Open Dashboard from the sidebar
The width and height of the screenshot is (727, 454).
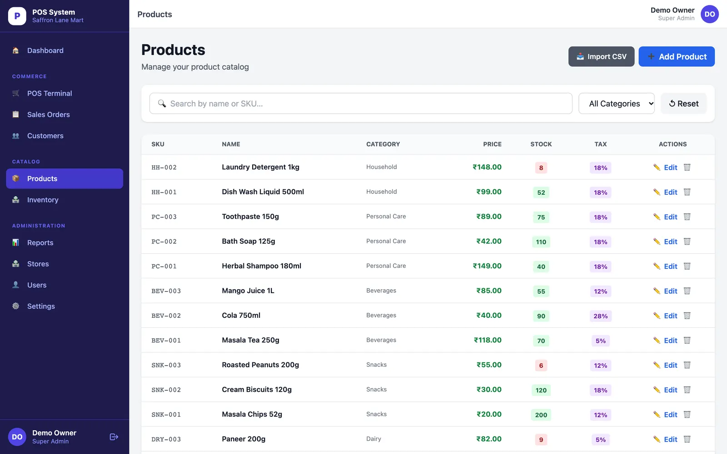[x=65, y=50]
